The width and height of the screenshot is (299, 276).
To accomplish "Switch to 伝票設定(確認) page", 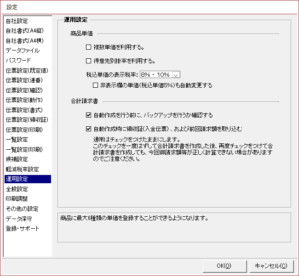I will [28, 90].
